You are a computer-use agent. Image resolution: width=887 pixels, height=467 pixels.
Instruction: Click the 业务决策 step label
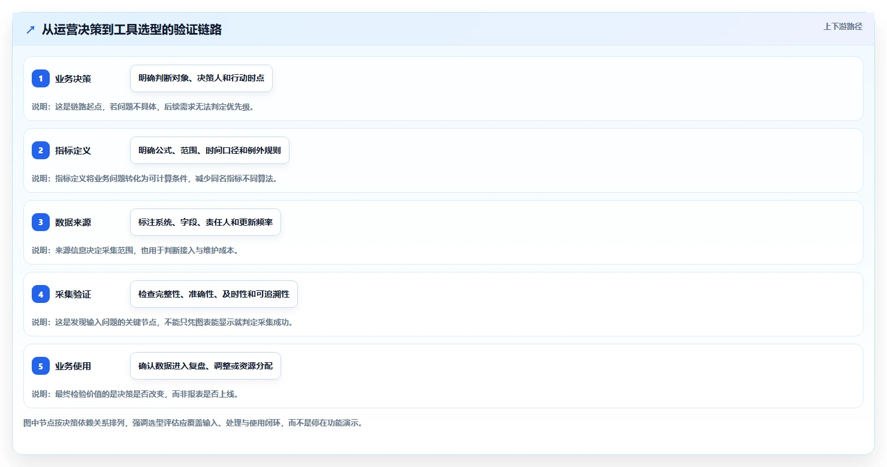point(73,78)
